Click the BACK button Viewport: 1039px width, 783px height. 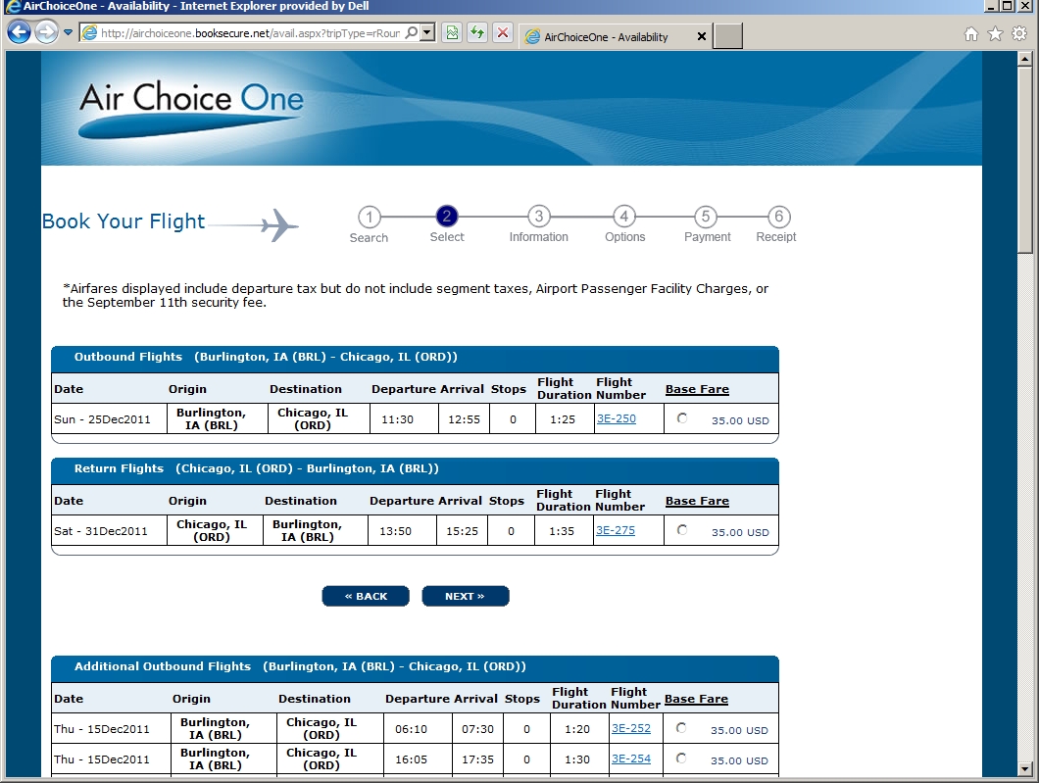(x=366, y=596)
